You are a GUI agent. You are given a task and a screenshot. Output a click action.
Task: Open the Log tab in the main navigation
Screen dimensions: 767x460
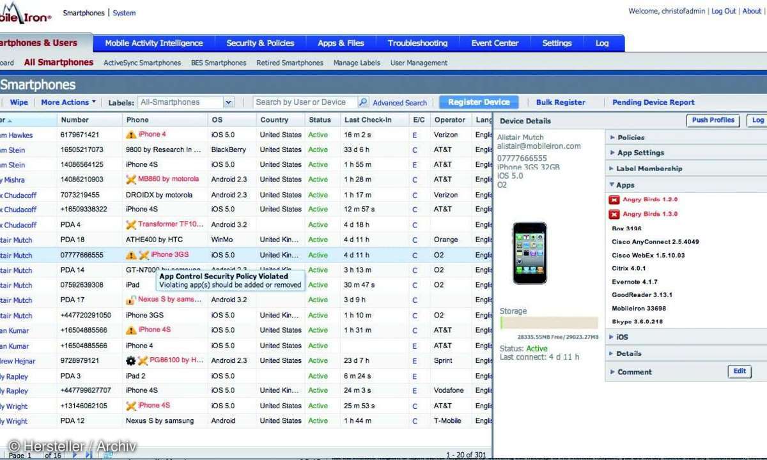602,43
